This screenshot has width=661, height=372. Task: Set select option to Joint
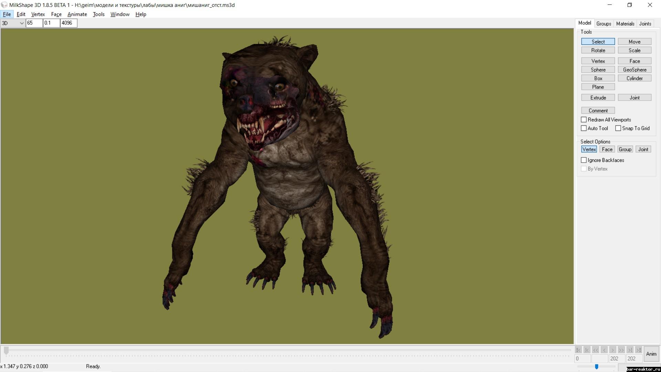point(643,149)
